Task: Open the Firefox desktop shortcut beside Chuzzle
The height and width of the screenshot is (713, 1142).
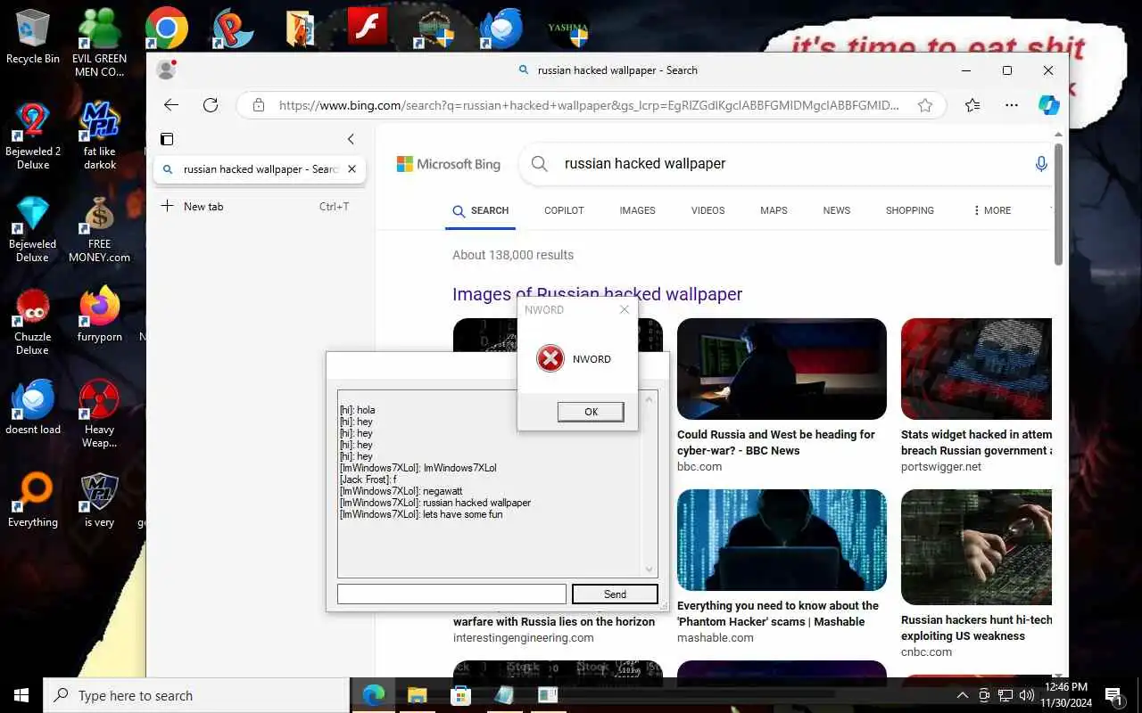Action: click(99, 315)
